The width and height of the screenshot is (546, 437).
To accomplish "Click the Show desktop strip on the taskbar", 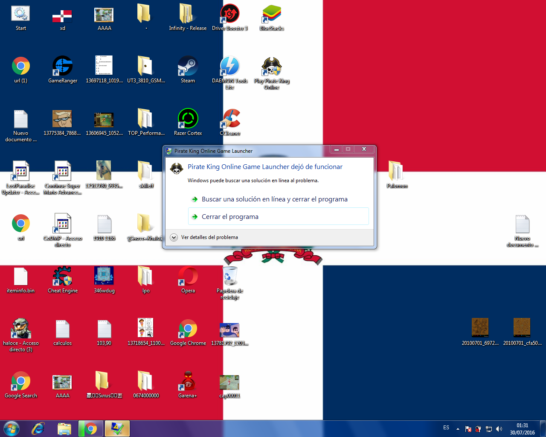I will tap(543, 428).
